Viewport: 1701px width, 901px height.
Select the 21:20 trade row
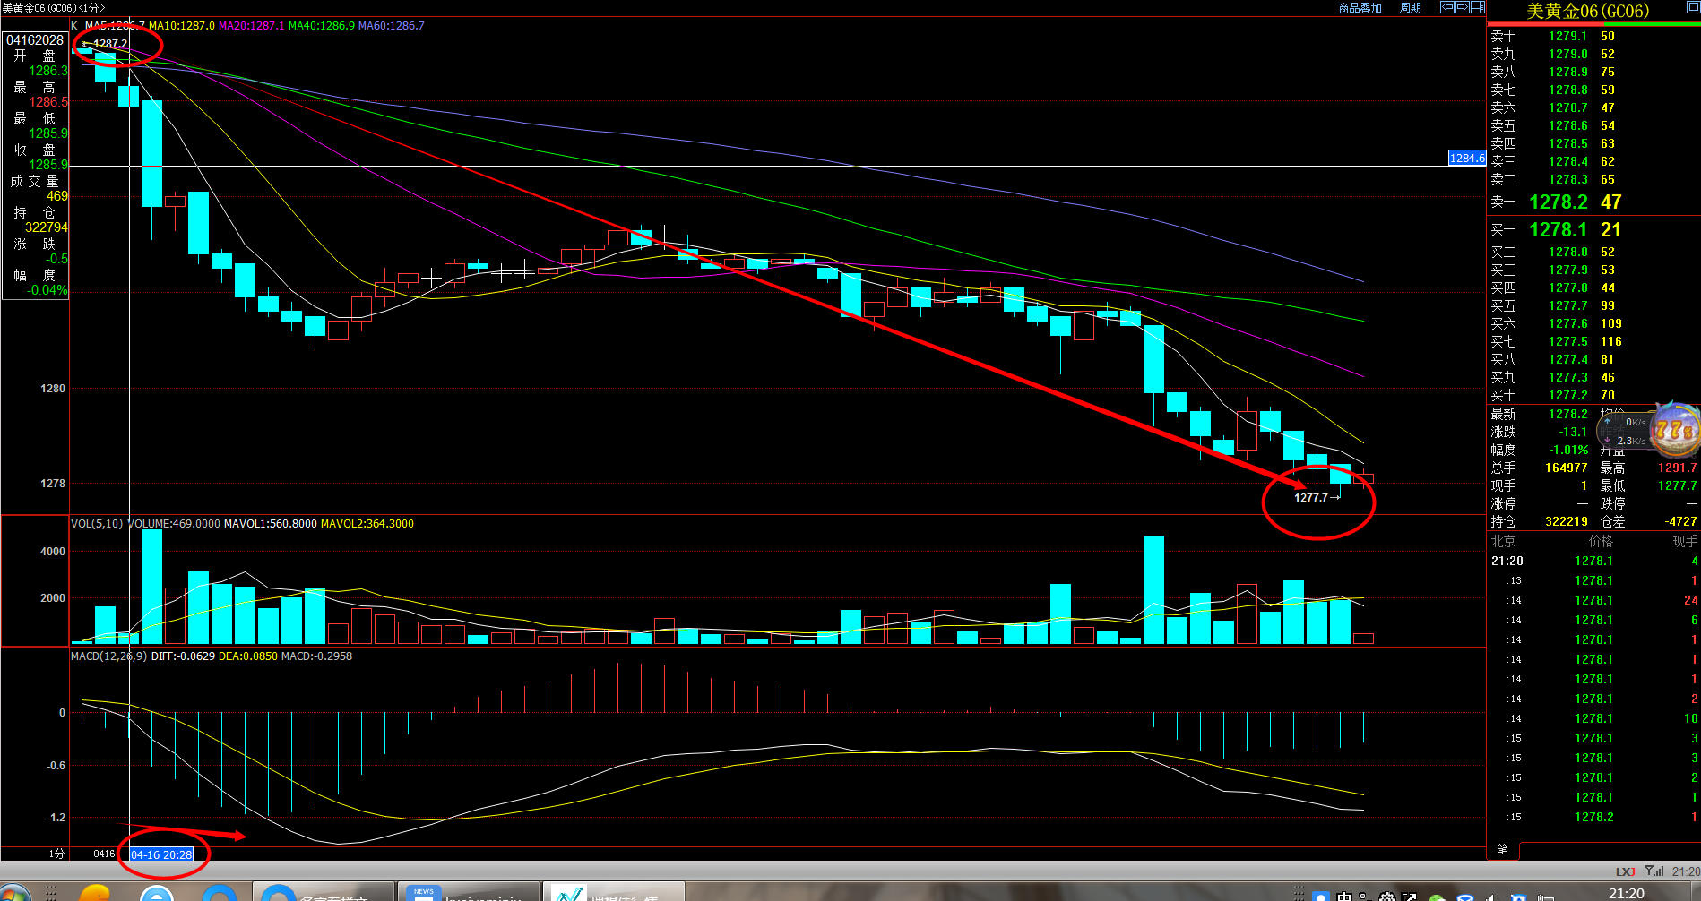(x=1593, y=562)
